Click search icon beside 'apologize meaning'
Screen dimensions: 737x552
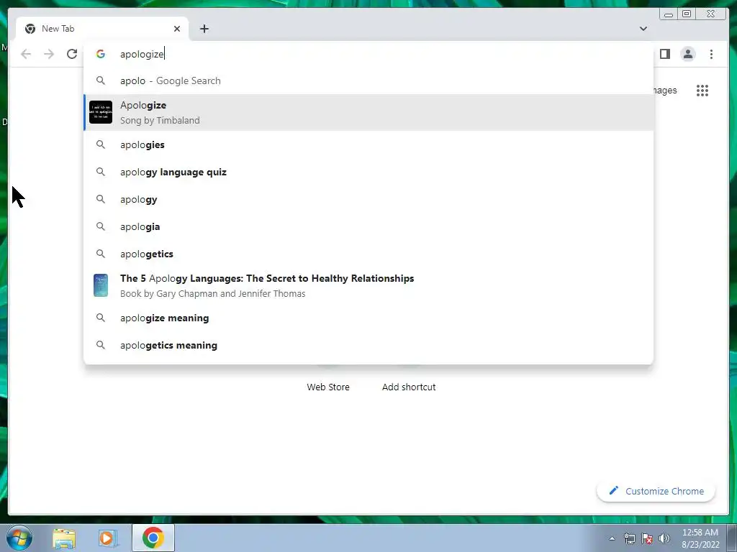pyautogui.click(x=101, y=318)
